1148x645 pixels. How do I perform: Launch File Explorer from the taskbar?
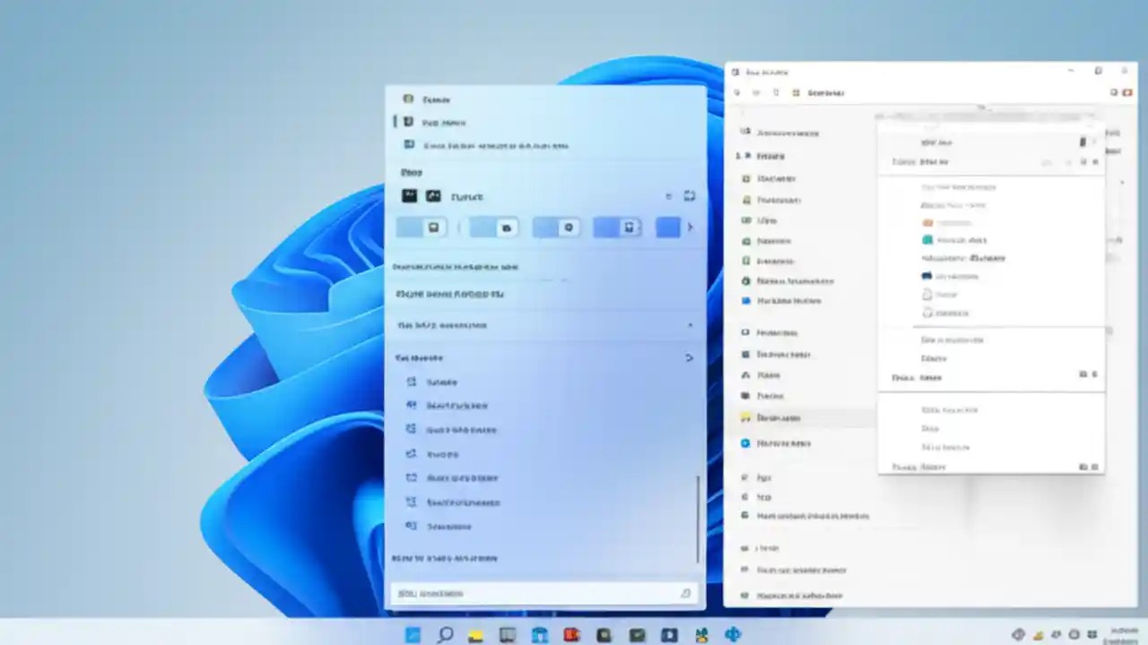[475, 635]
